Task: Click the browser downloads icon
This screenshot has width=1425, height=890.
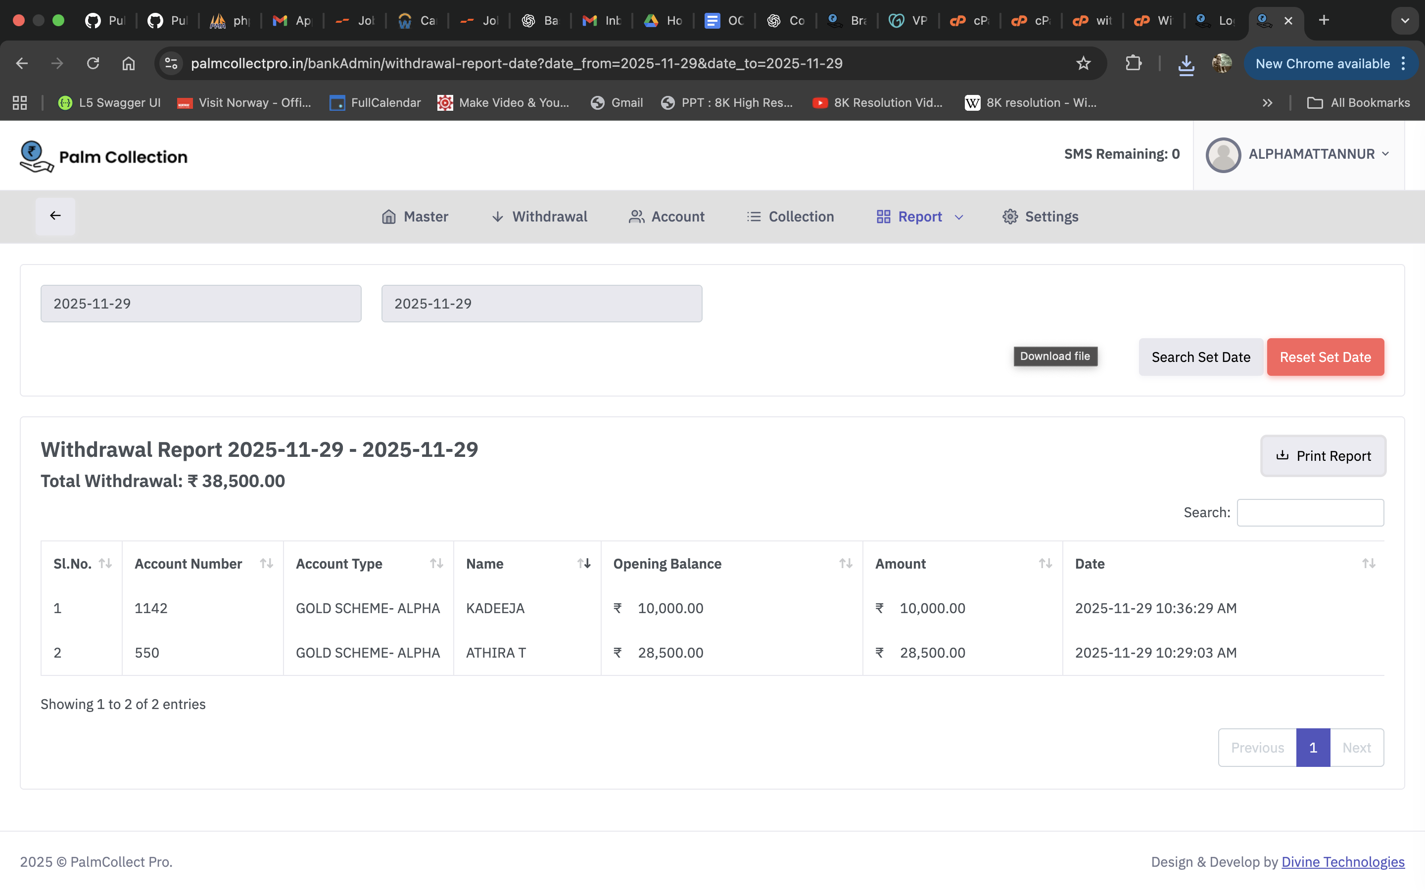Action: coord(1186,64)
